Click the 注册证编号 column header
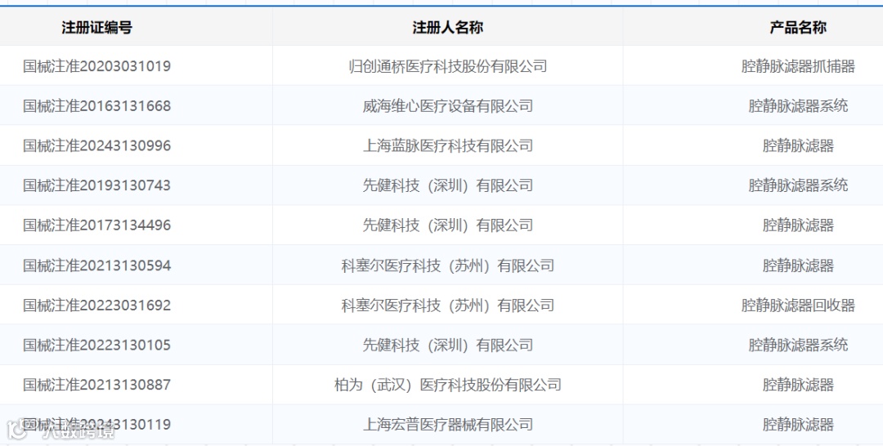This screenshot has width=883, height=446. (x=96, y=27)
